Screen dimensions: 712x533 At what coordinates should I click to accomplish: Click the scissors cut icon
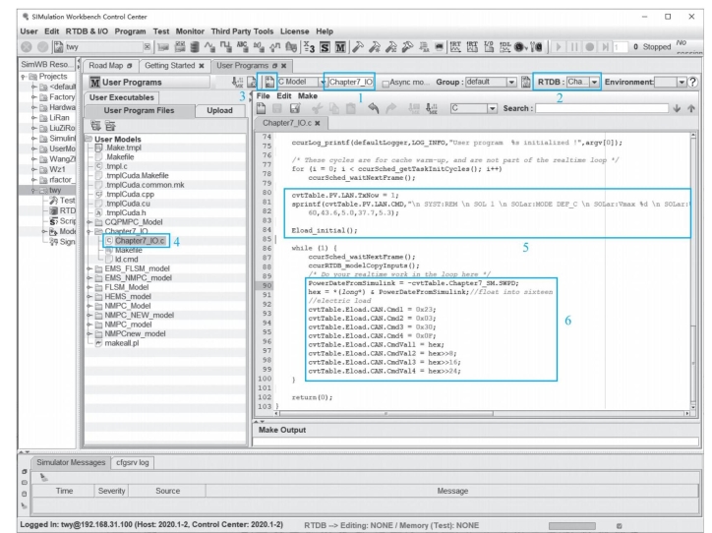(x=317, y=108)
